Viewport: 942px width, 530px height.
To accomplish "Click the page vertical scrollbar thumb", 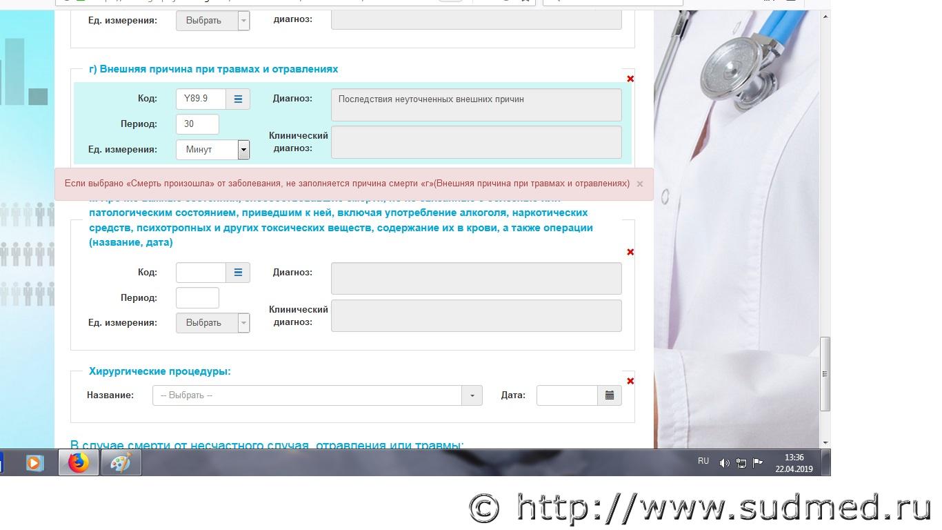I will [825, 373].
